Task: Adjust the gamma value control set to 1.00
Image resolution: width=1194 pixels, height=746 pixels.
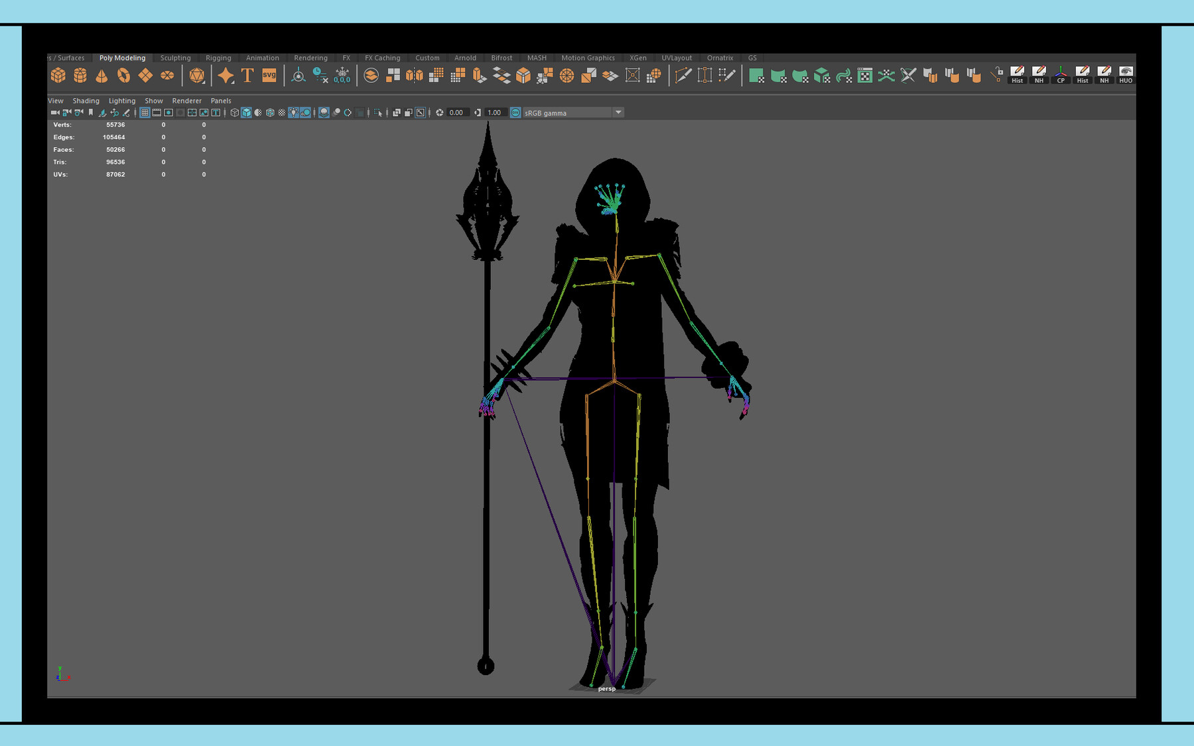Action: [494, 112]
